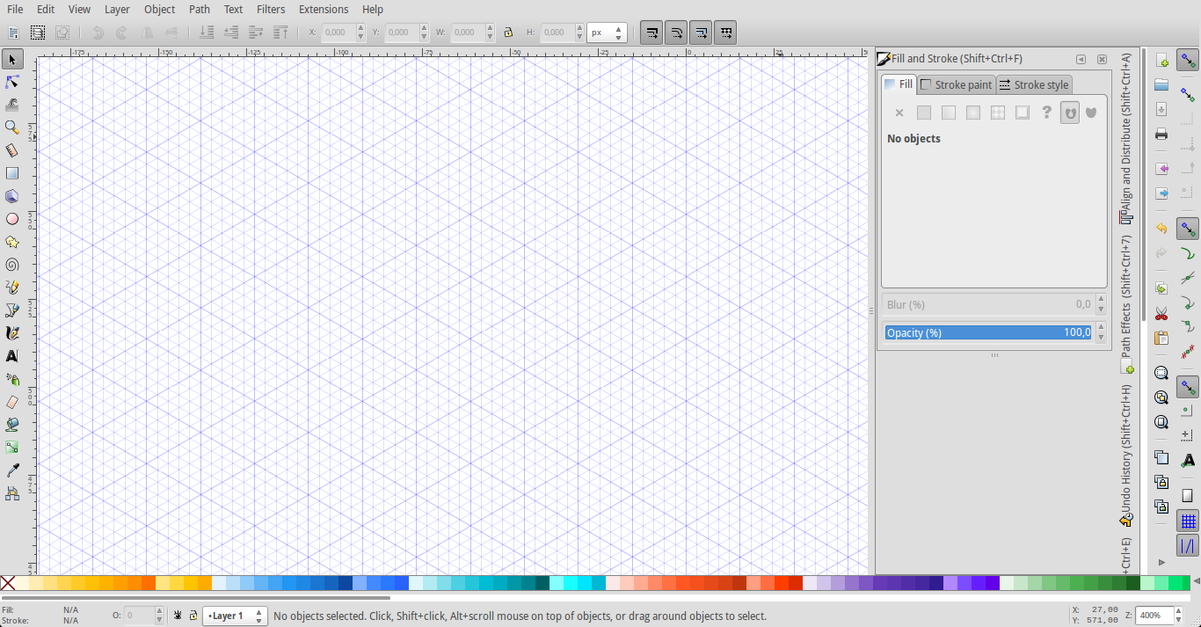Click Select all in all layers icon
Screen dimensions: 1201x627
click(x=38, y=33)
